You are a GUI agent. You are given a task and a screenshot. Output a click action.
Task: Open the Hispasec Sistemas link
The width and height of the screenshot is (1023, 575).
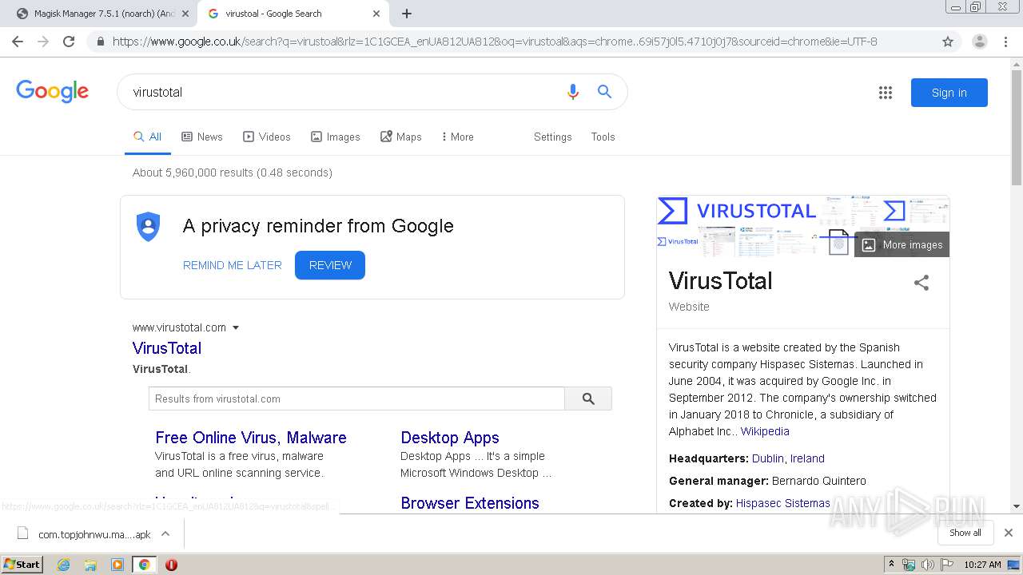(782, 503)
